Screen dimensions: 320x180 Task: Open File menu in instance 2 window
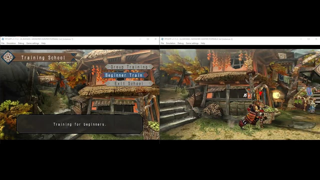162,43
